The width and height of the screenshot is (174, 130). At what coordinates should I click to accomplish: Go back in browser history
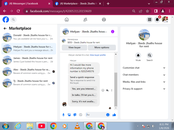(x=5, y=11)
